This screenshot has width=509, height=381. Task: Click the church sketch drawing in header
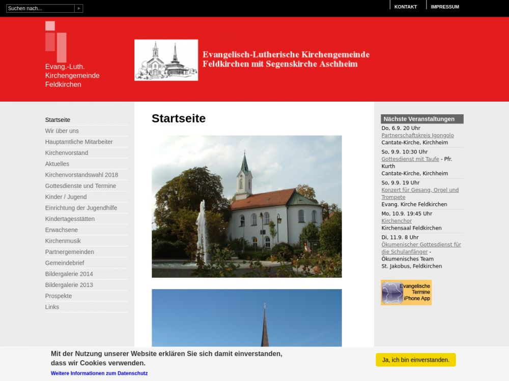click(166, 60)
